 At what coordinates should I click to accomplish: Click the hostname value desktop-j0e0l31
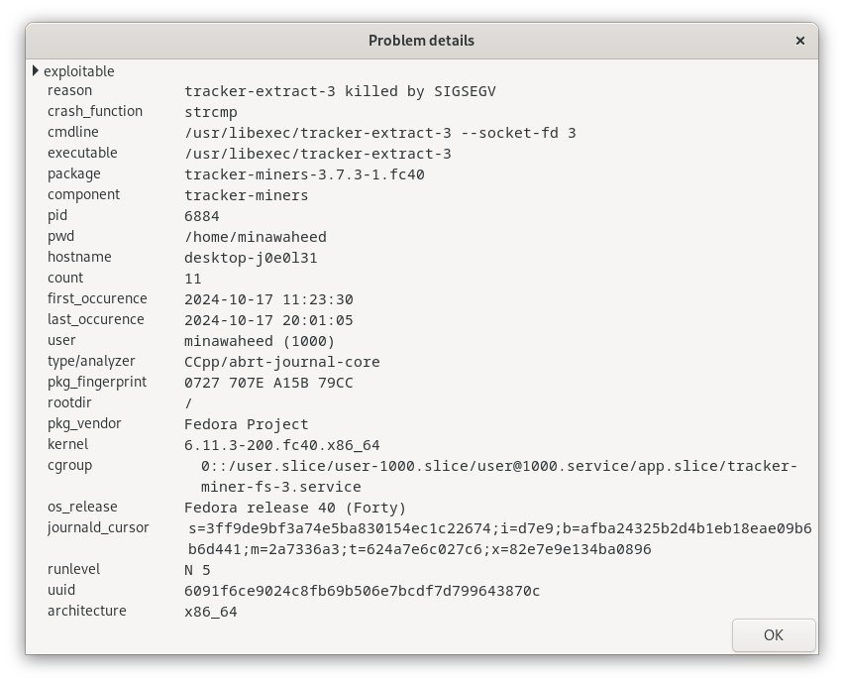coord(251,258)
